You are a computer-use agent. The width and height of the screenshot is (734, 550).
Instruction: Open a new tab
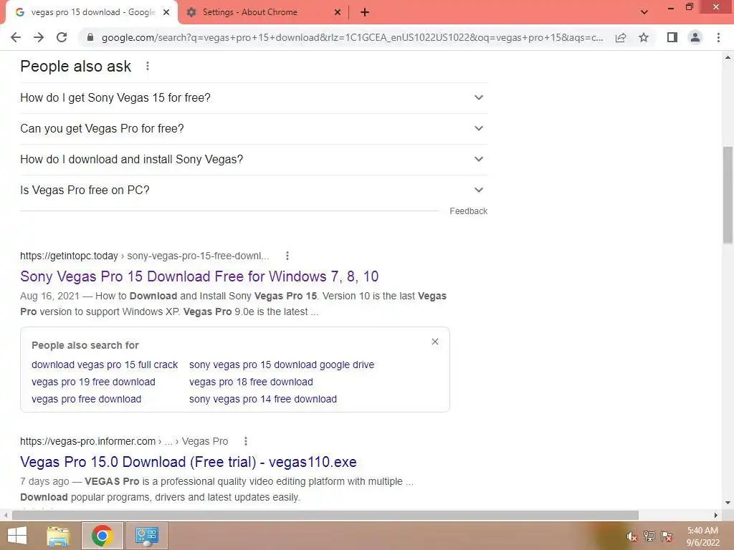pos(365,13)
